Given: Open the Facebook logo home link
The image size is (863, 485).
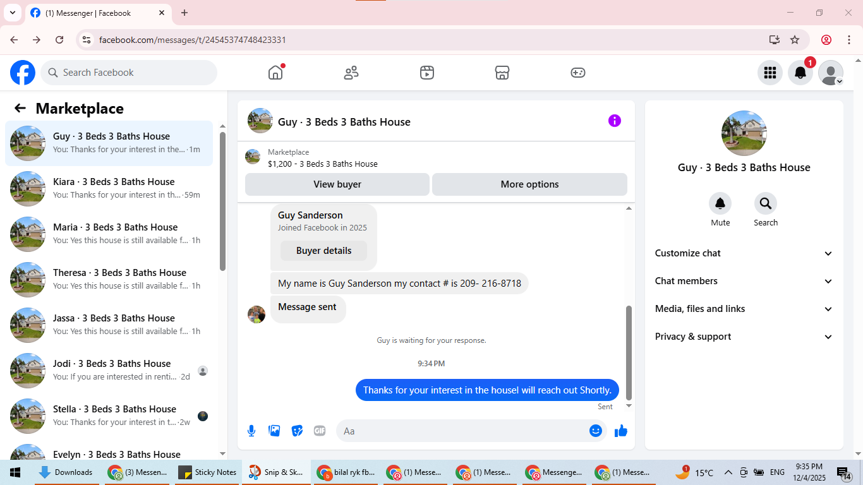Looking at the screenshot, I should tap(23, 73).
